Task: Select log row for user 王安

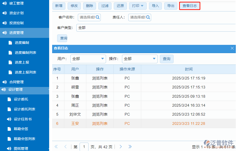Action: pos(144,124)
